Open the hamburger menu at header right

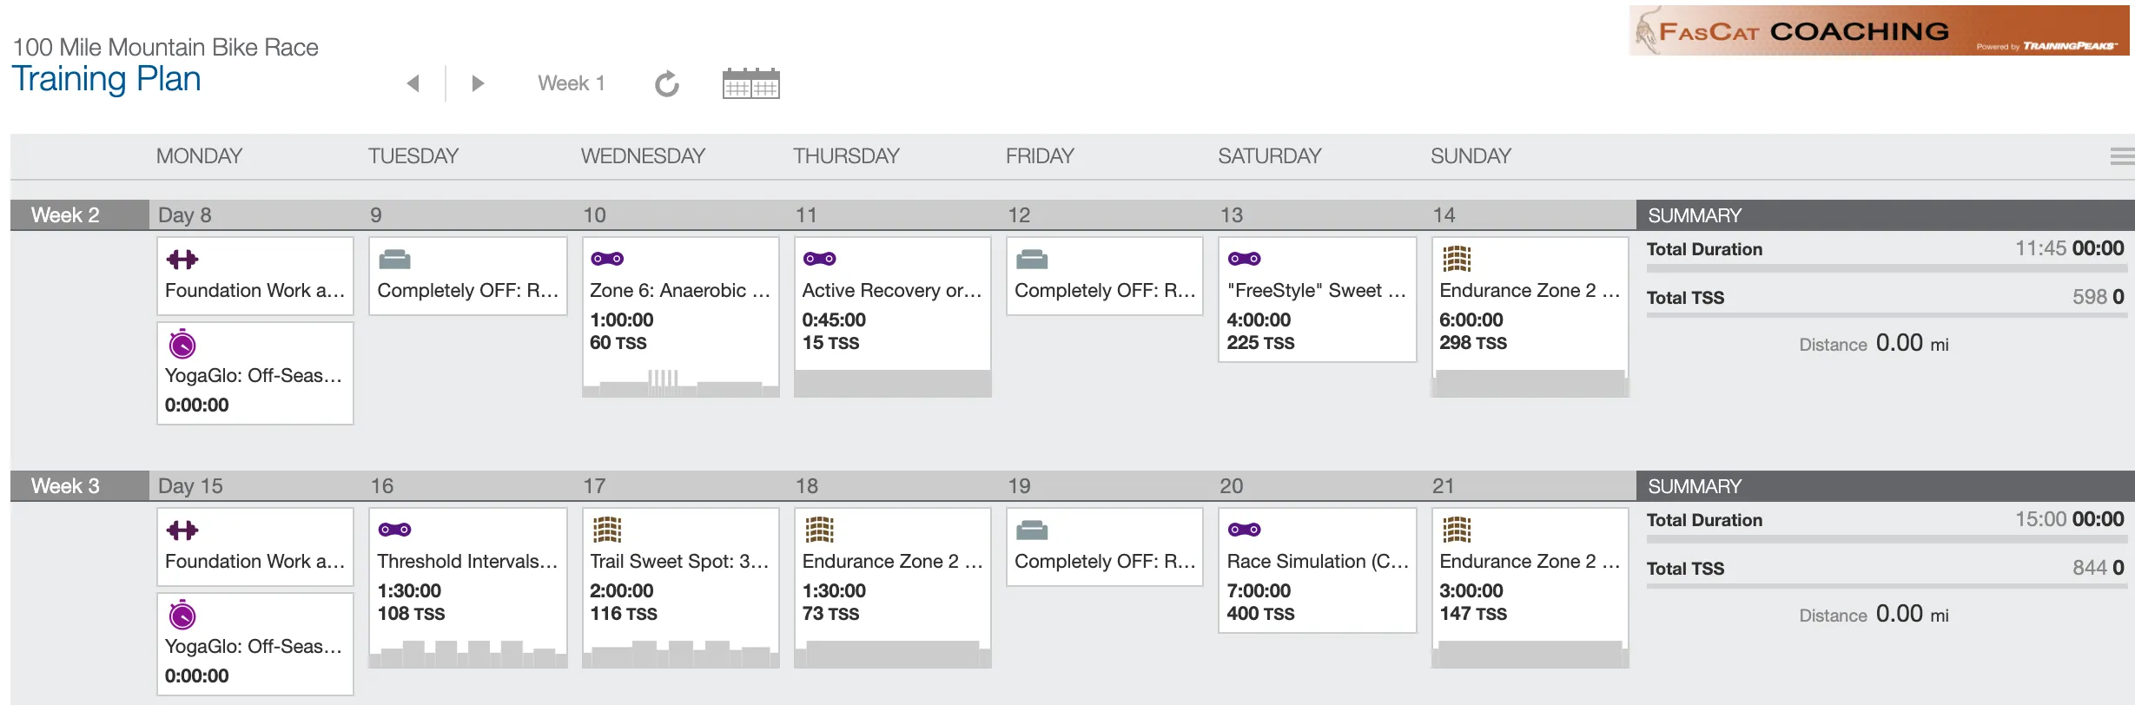coord(2121,156)
